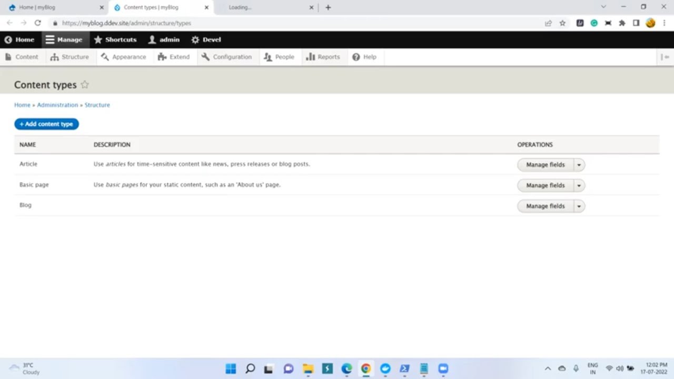The image size is (674, 379).
Task: Click Add content type button
Action: (46, 124)
